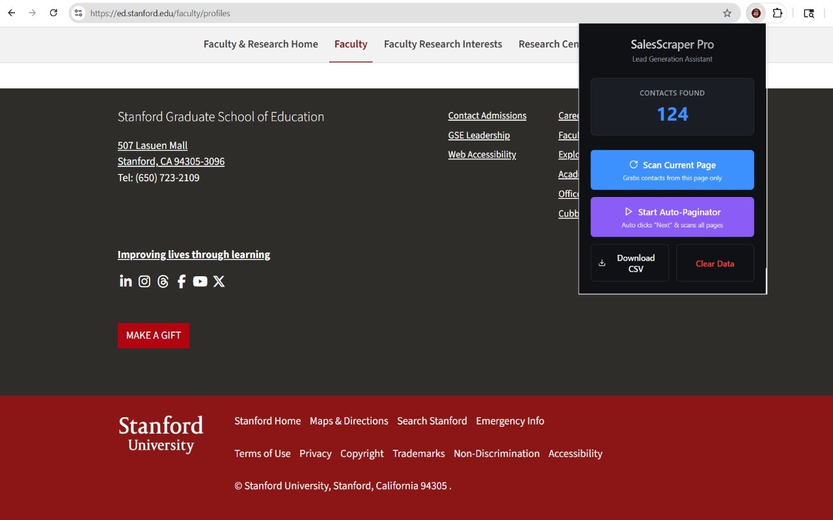This screenshot has width=833, height=520.
Task: Open the Copyright footer link
Action: click(x=362, y=454)
